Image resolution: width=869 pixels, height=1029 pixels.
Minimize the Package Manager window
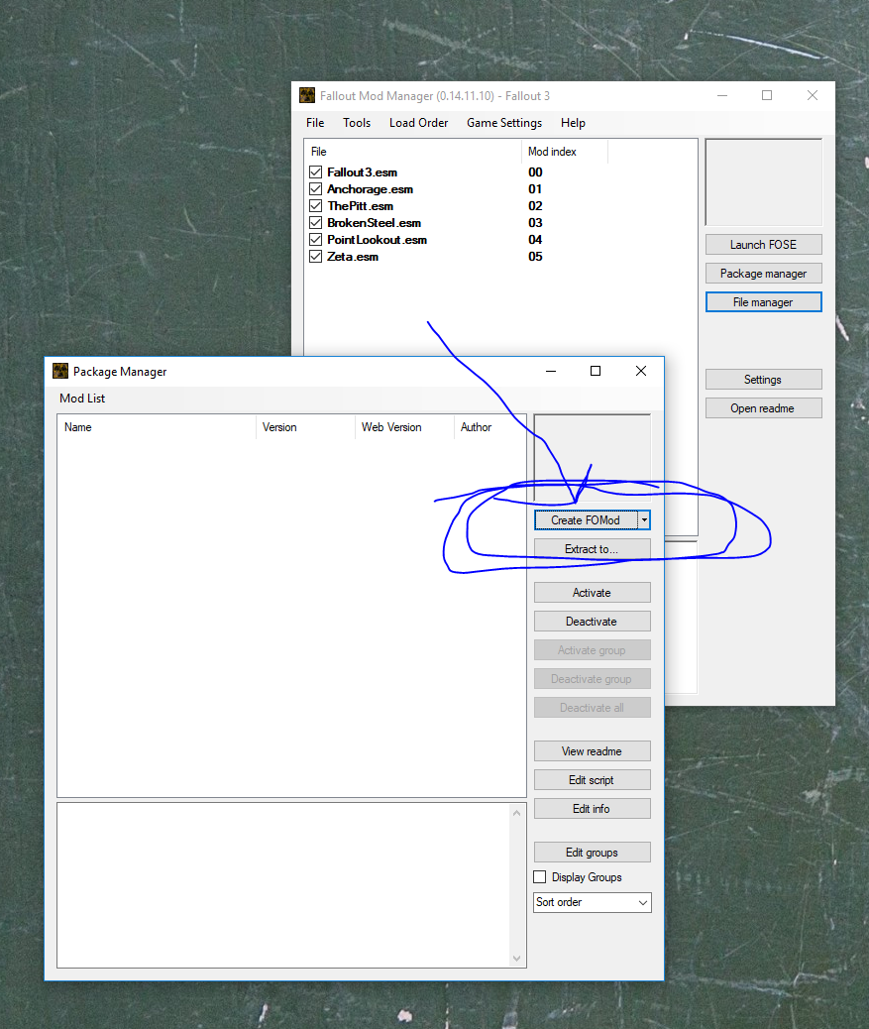(551, 371)
